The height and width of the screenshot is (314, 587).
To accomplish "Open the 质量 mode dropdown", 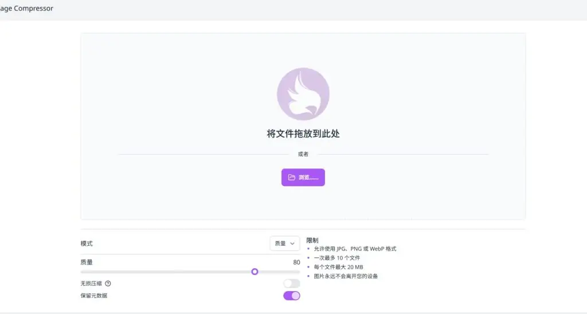I will (284, 244).
